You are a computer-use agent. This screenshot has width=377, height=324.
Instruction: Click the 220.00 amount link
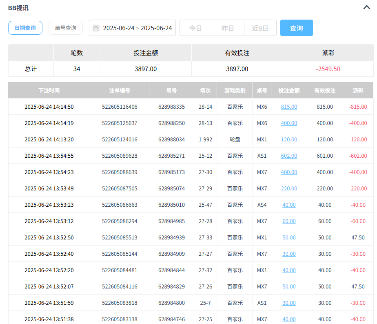(x=288, y=188)
